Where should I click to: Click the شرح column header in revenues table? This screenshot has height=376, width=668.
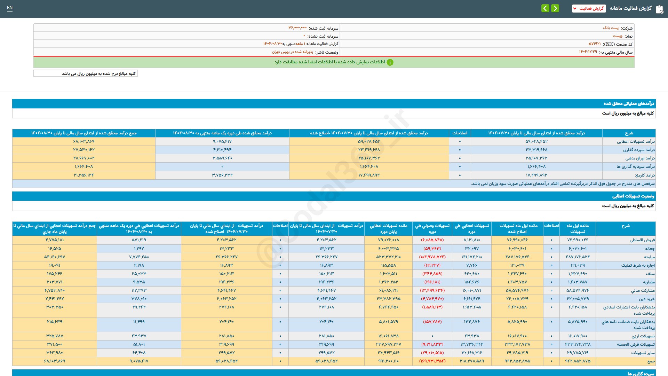tap(629, 133)
